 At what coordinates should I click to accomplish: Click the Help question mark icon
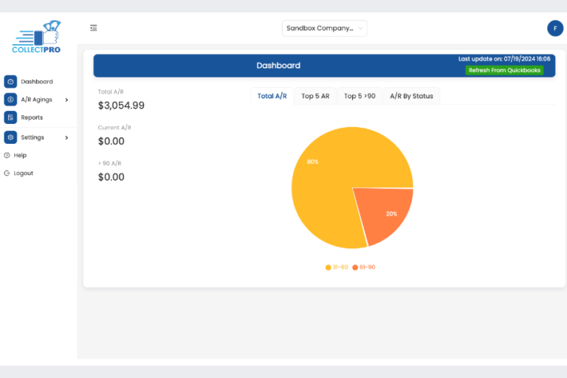pyautogui.click(x=7, y=155)
